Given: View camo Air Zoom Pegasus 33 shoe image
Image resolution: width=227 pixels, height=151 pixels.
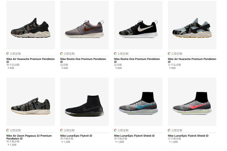Looking at the screenshot, I should [x=31, y=102].
